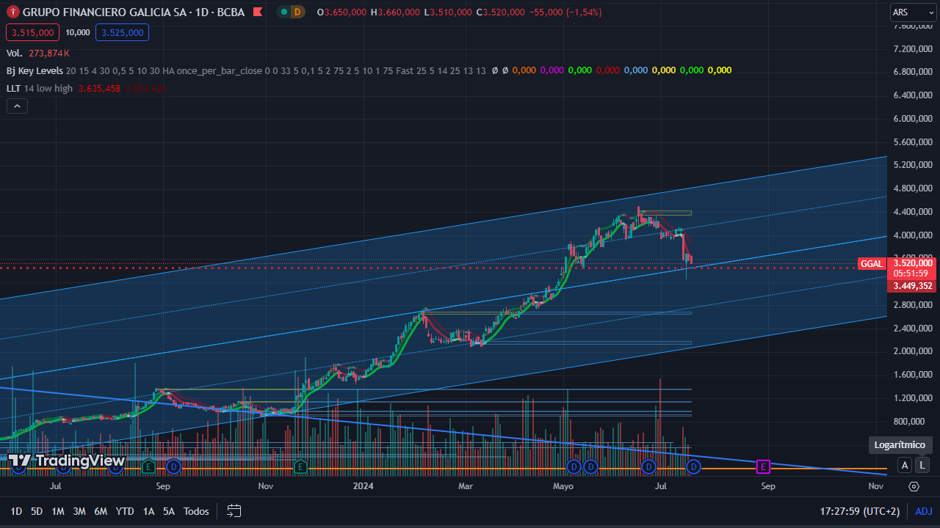Click the high price H 3.660,000
Screen dimensions: 940x528
[395, 12]
